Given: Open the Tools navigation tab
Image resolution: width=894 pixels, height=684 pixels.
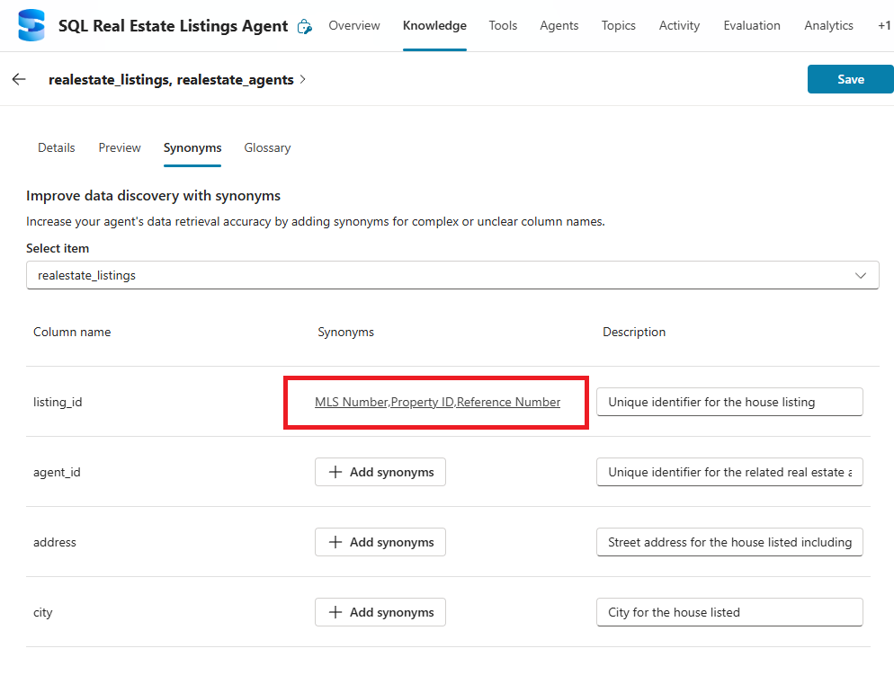Looking at the screenshot, I should click(x=503, y=25).
